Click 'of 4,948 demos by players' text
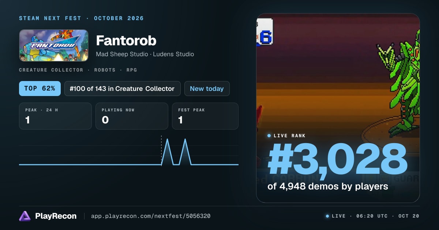 [x=328, y=187]
